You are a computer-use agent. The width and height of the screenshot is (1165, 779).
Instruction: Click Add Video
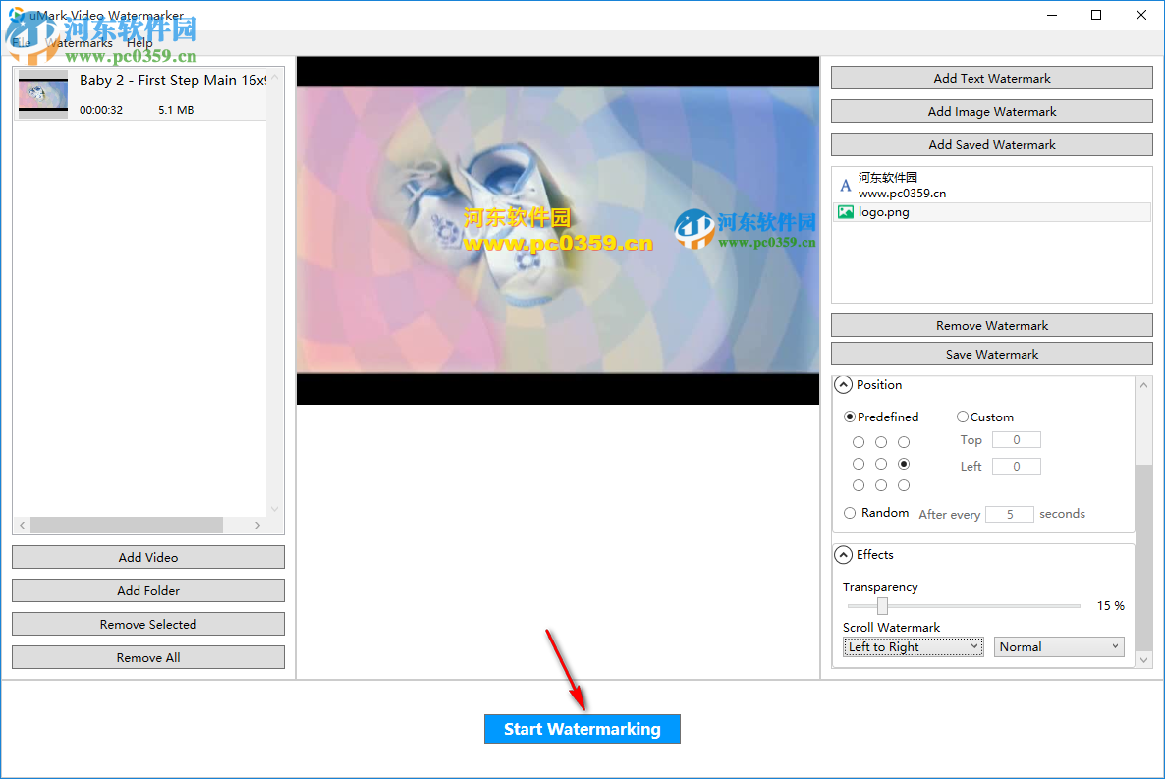[x=147, y=557]
